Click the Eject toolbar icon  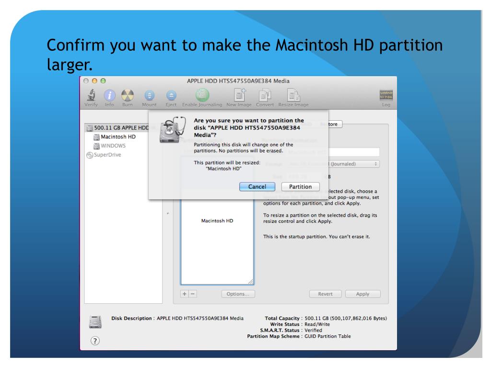point(171,95)
